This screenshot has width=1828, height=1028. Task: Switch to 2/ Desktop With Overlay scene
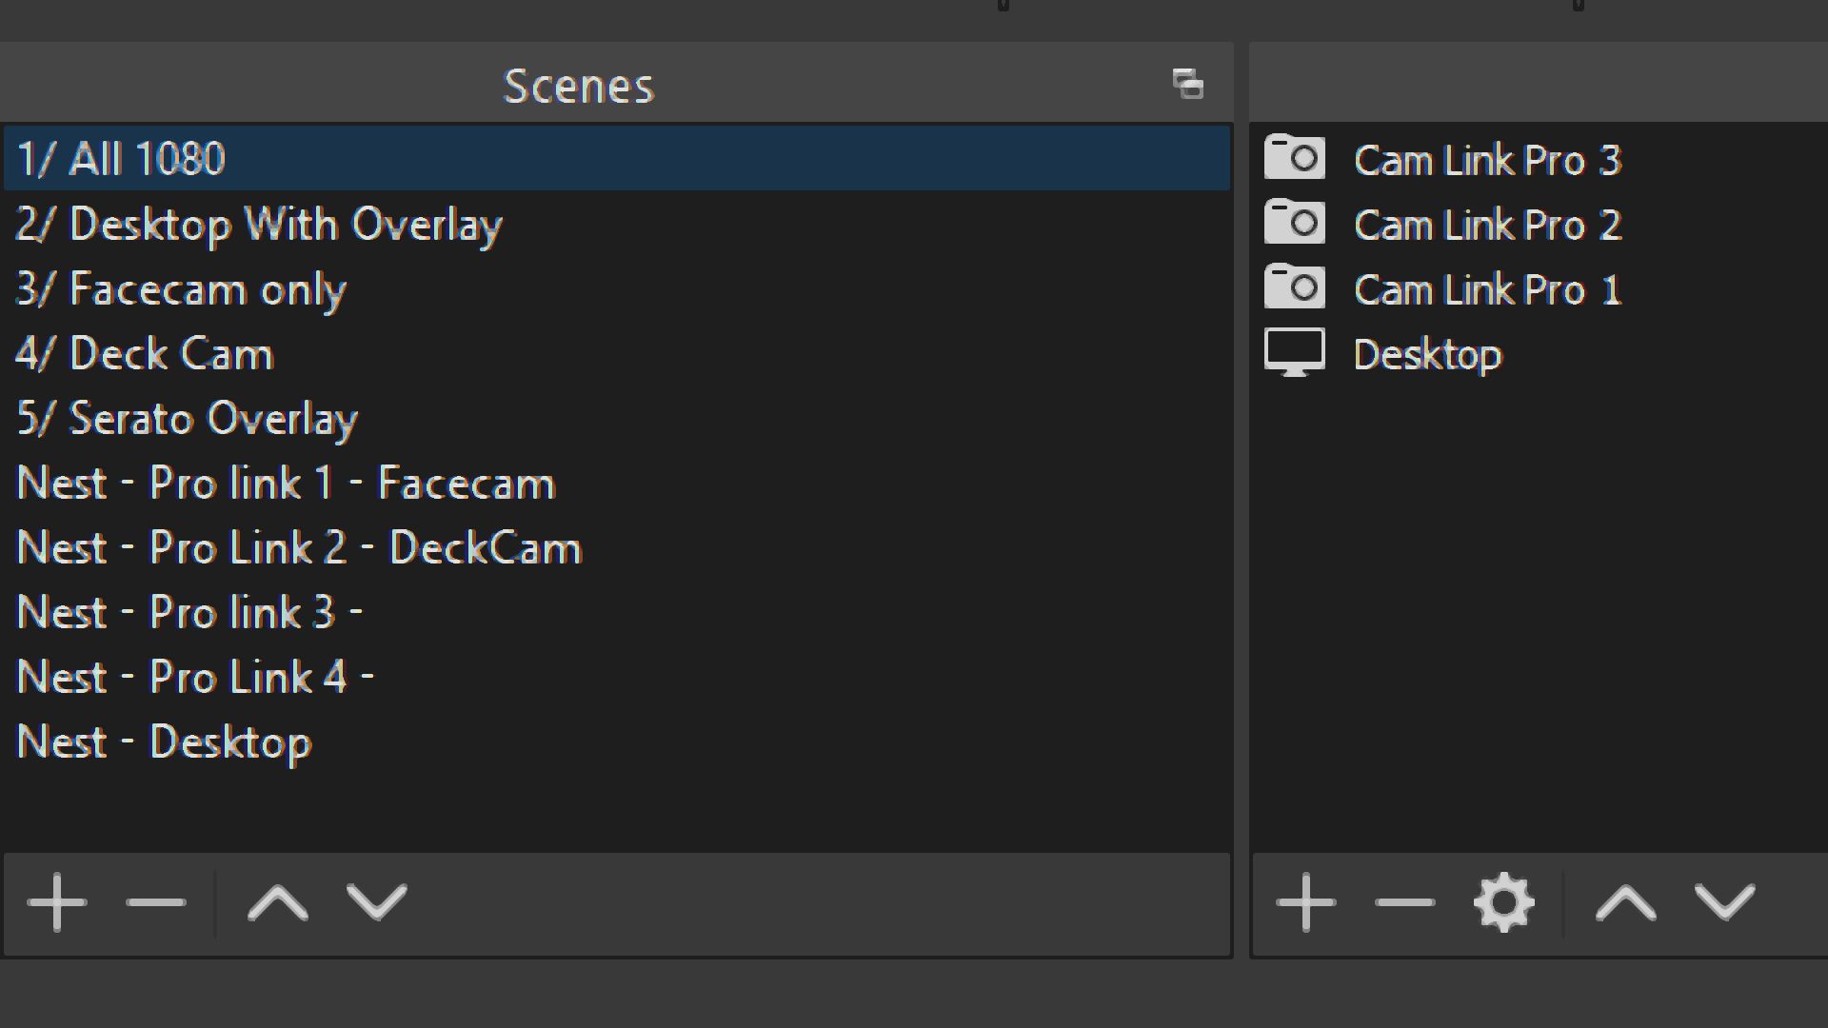tap(617, 224)
